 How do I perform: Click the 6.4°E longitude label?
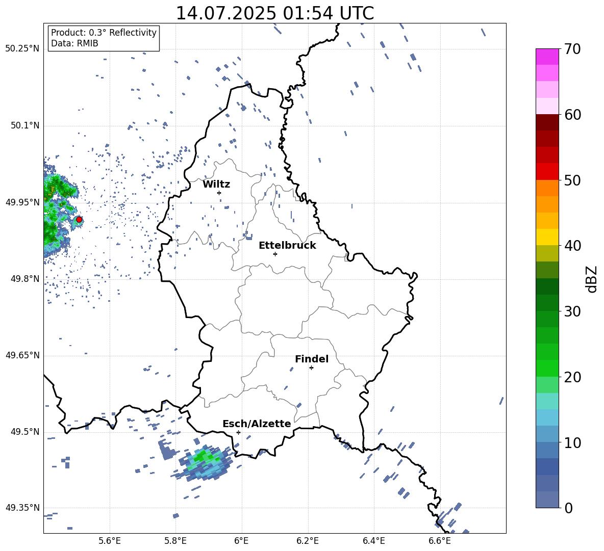tap(373, 541)
